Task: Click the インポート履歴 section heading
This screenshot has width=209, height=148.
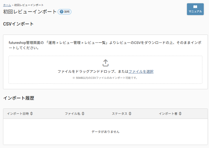Action: [18, 98]
